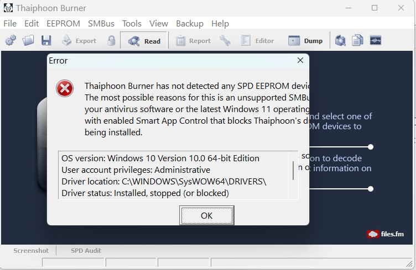
Task: Open the Help menu
Action: point(220,24)
